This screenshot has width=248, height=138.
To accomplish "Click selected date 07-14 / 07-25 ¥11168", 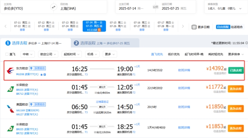I will point(94,26).
